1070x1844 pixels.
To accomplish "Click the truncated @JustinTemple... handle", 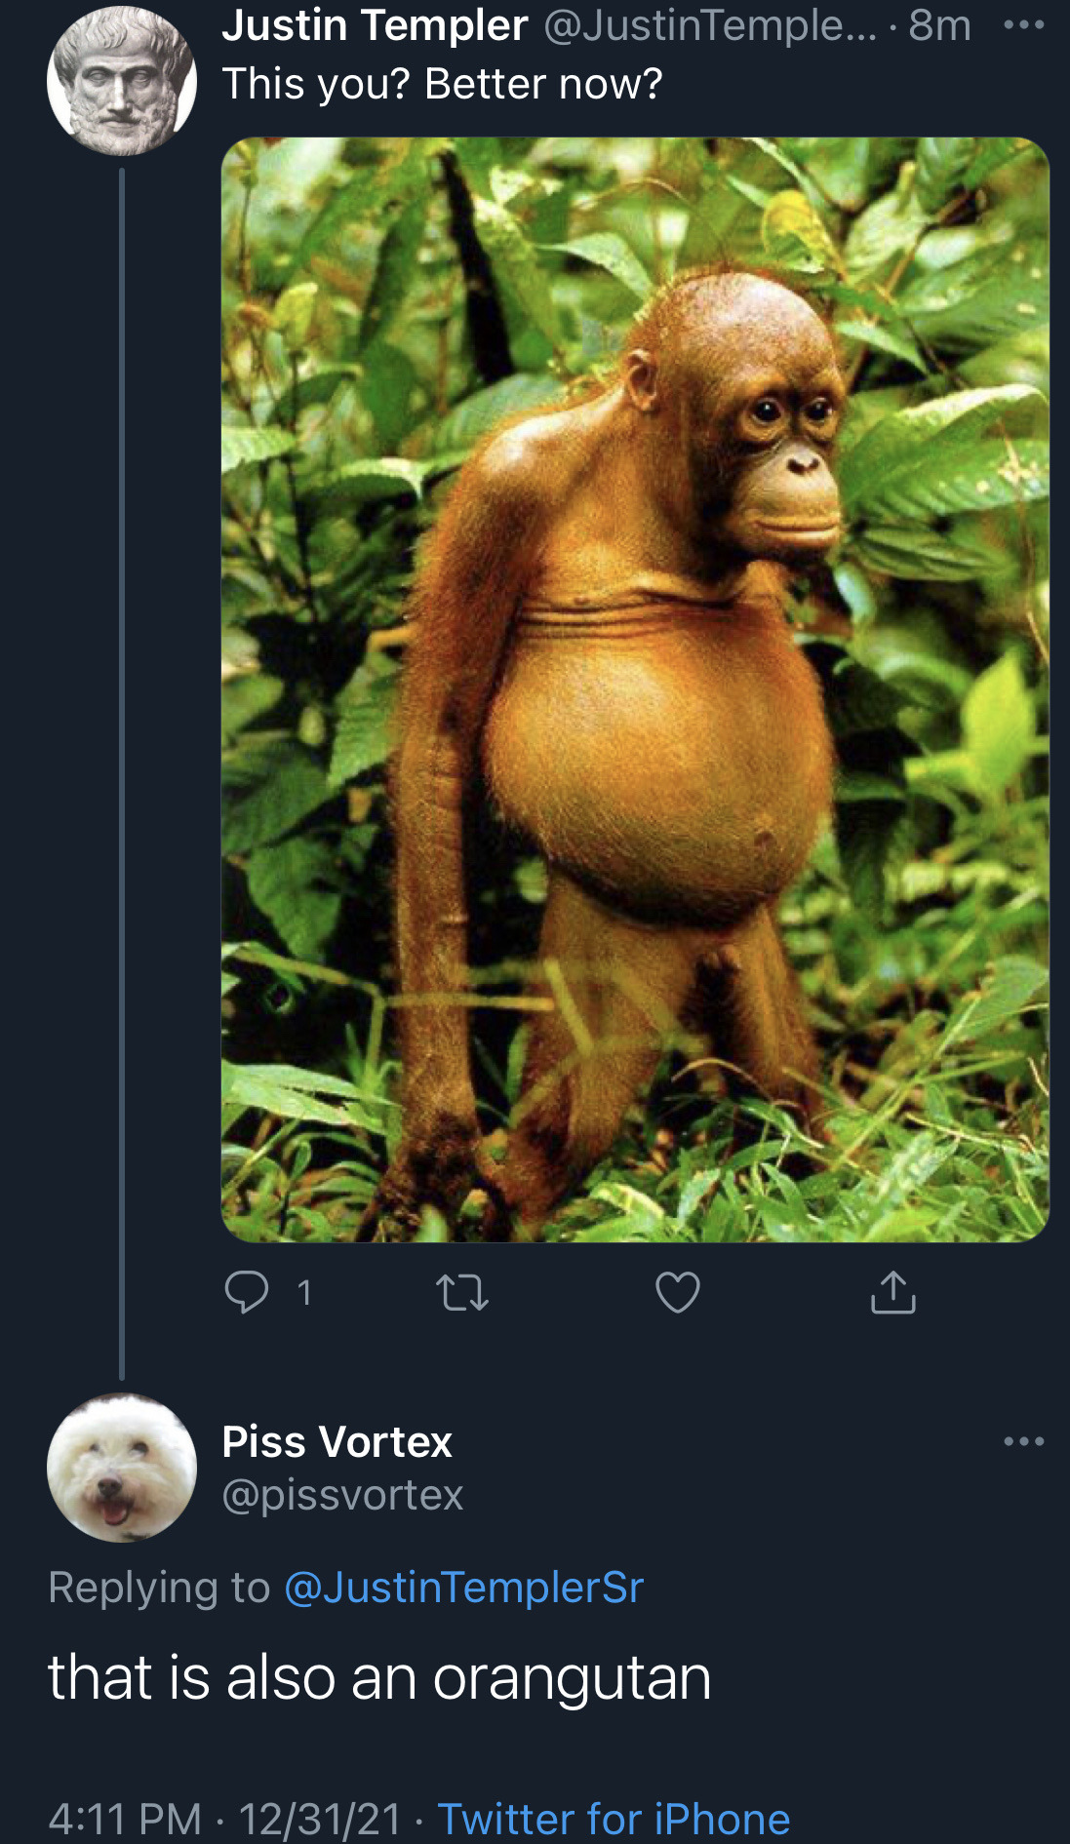I will (x=710, y=25).
